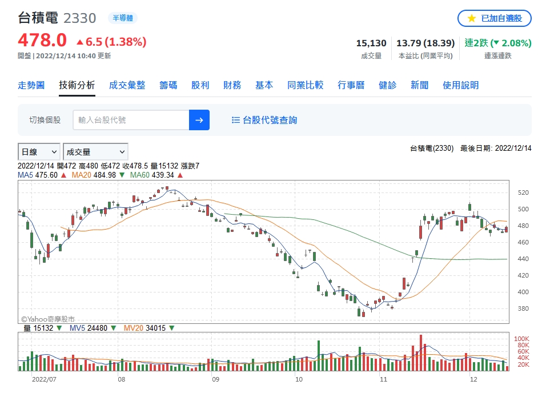Click the MV5 24480 legend text
This screenshot has width=542, height=405.
coord(89,328)
